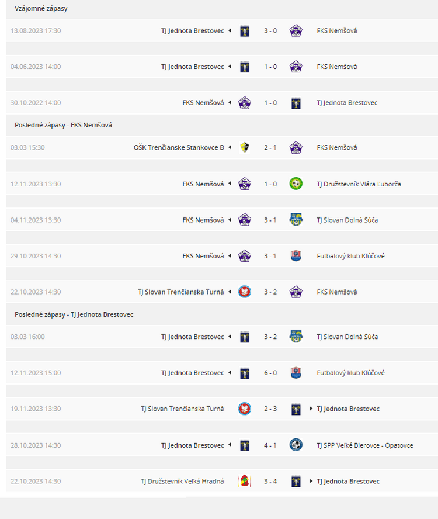Click OŠK Trenčianske Stankovce B crest
Screen dimensions: 438x519
(245, 147)
